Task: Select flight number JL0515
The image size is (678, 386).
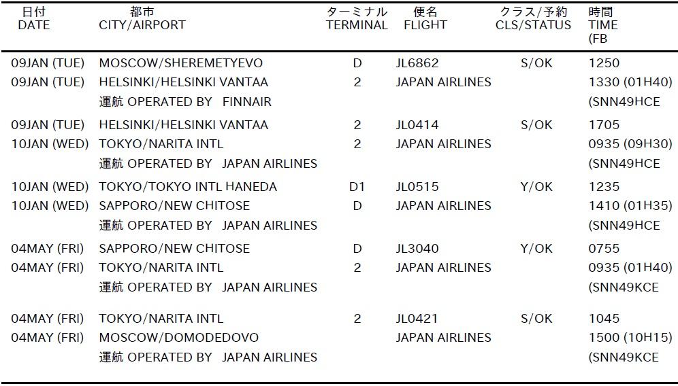Action: tap(417, 186)
